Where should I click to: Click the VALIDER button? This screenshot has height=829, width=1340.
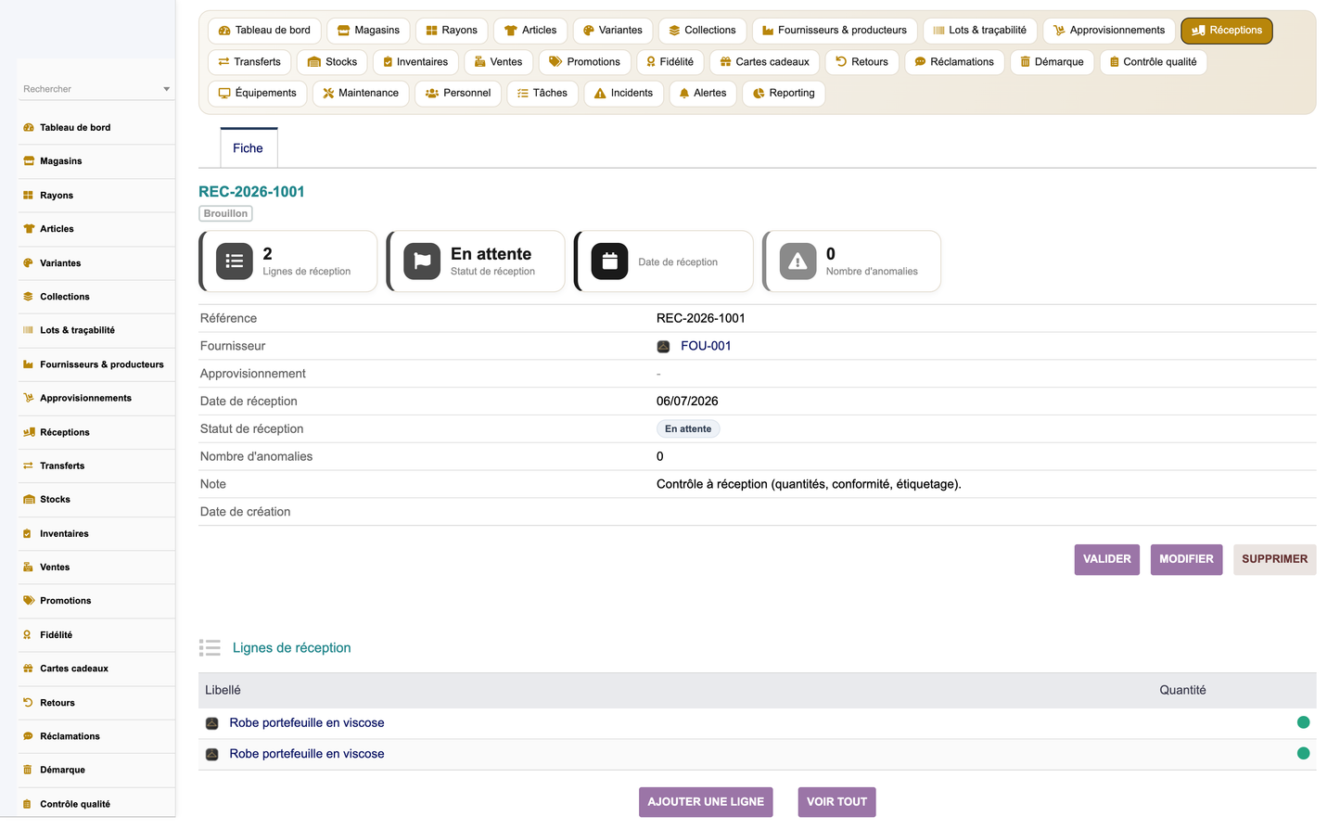coord(1106,559)
